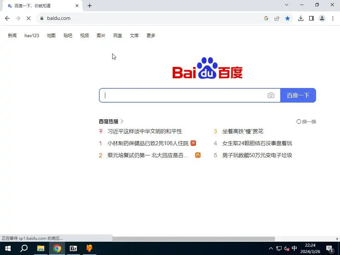Screen dimensions: 340x255
Task: Open 蔡元培复试仍第一 hot search item
Action: click(x=148, y=155)
